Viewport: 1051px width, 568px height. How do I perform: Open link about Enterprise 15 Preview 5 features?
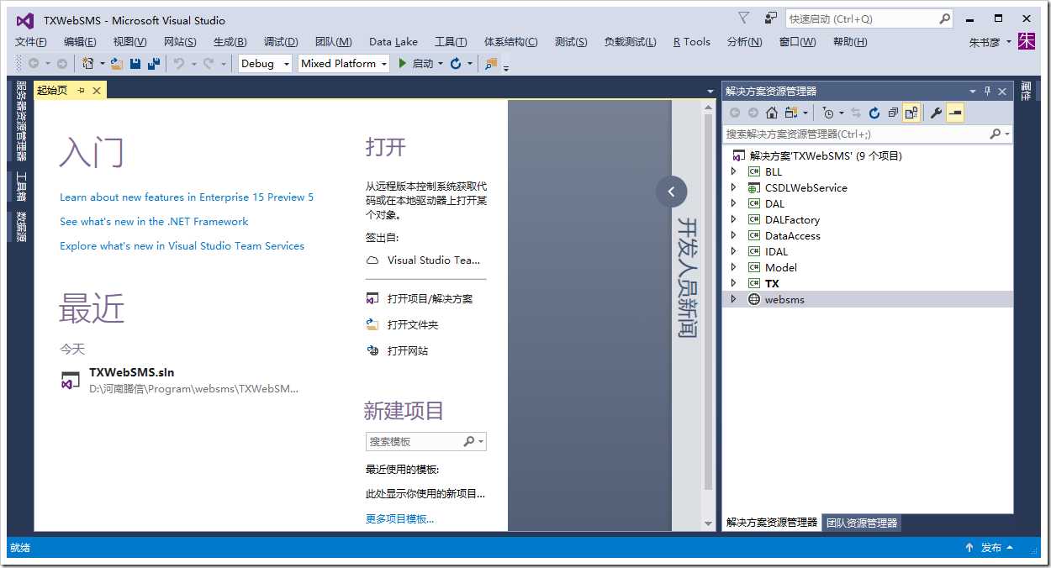(187, 197)
